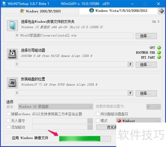Click the WinNTSetup app icon in title bar
Image resolution: width=166 pixels, height=147 pixels.
pyautogui.click(x=4, y=4)
